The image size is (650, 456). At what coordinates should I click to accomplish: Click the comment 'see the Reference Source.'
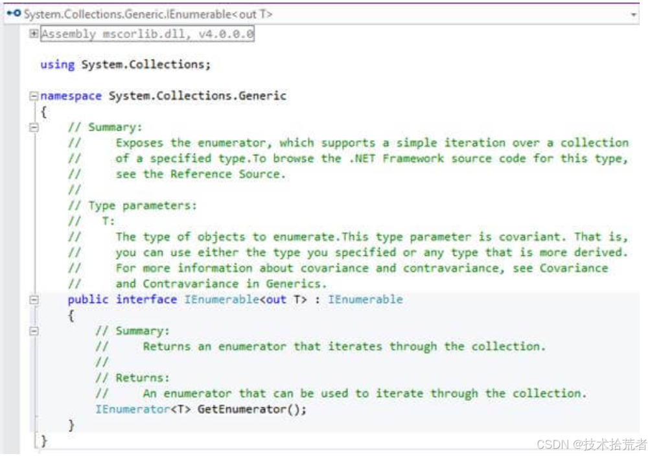(x=201, y=174)
